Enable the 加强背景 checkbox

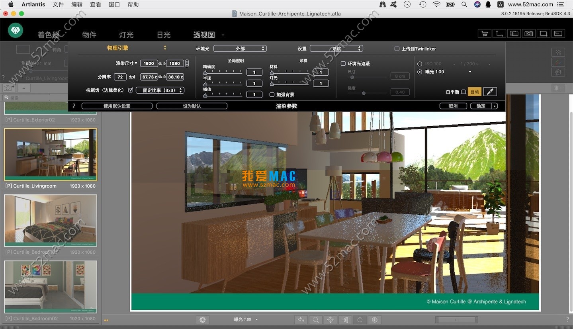pos(272,95)
